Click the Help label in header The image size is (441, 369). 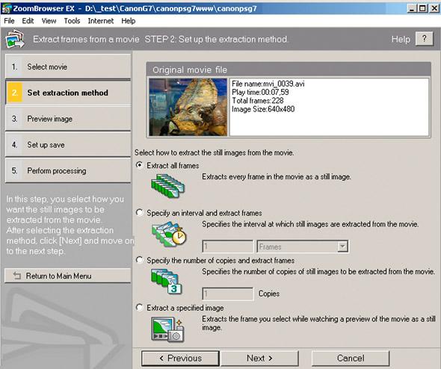[x=401, y=39]
